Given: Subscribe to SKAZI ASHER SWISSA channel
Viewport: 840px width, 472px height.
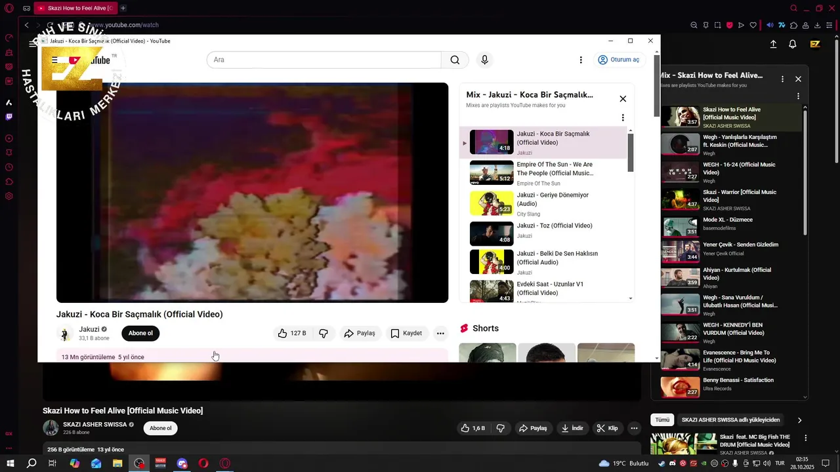Looking at the screenshot, I should [160, 428].
